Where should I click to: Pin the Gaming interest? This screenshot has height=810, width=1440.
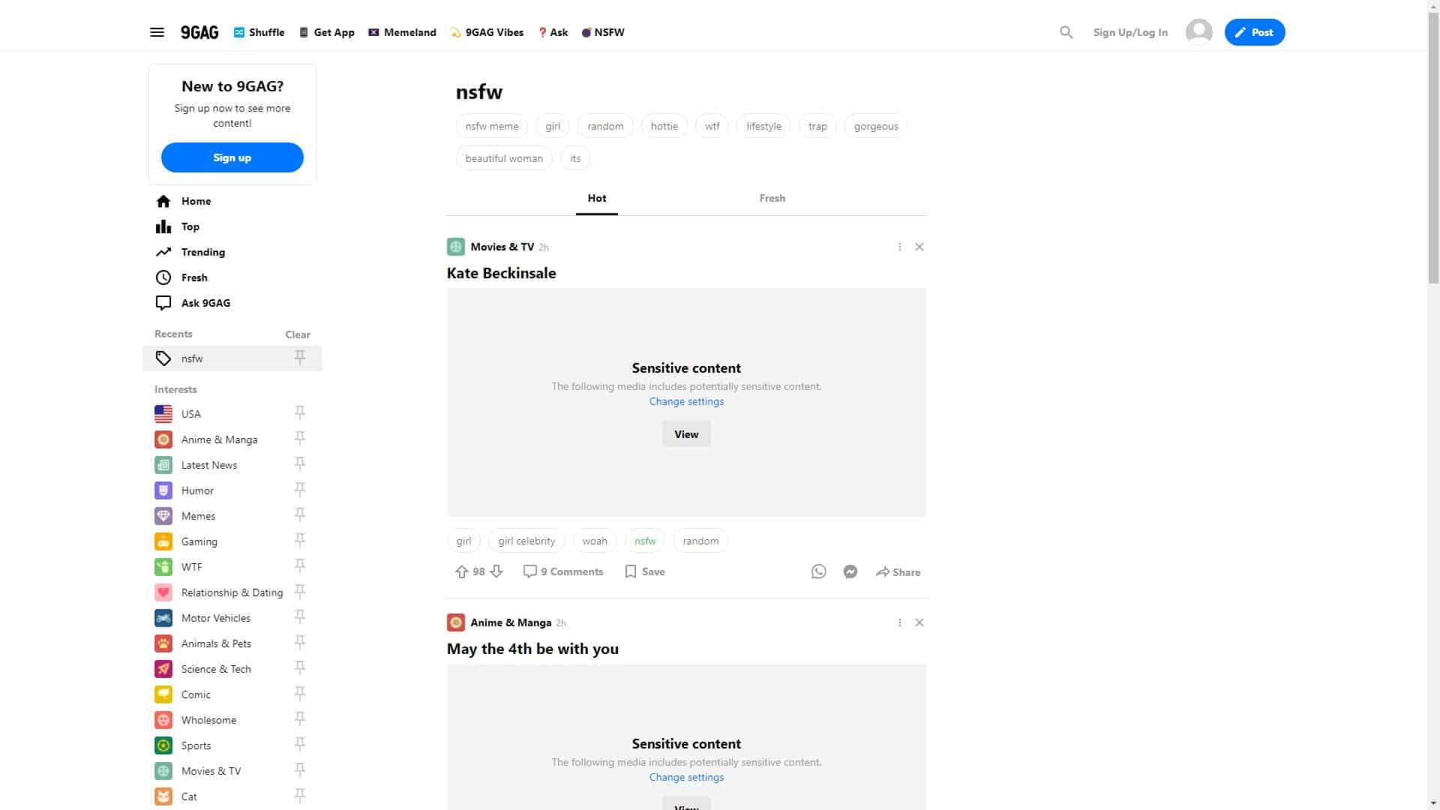pyautogui.click(x=299, y=541)
